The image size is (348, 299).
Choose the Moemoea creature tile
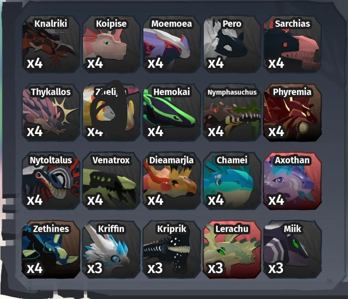pos(171,44)
